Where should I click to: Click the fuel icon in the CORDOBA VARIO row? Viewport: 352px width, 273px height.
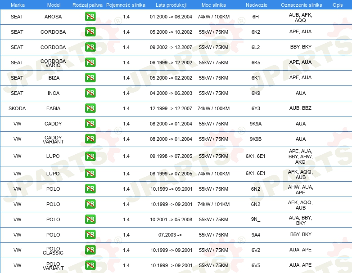pos(90,63)
